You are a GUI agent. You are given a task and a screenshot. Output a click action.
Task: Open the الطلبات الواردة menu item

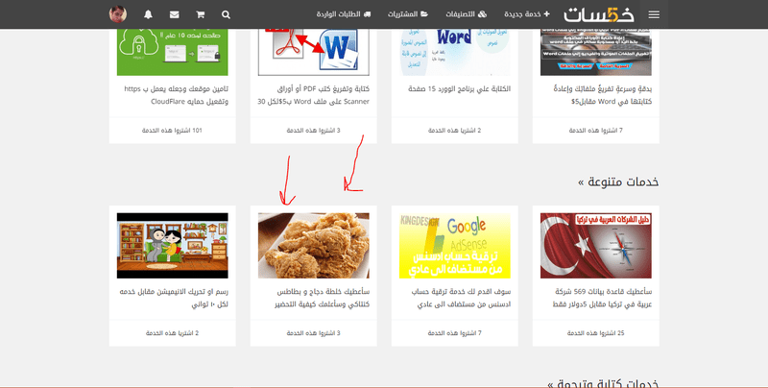tap(344, 14)
